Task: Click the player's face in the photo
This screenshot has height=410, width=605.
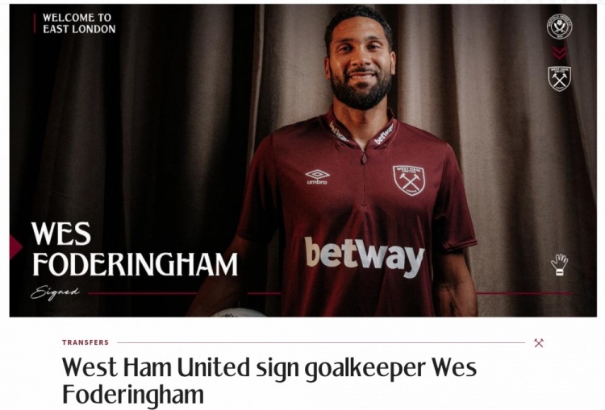Action: pyautogui.click(x=361, y=62)
